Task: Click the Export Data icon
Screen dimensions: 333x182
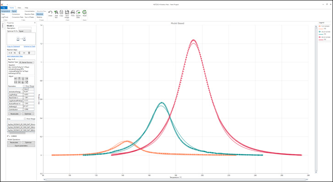Action: (x=78, y=12)
